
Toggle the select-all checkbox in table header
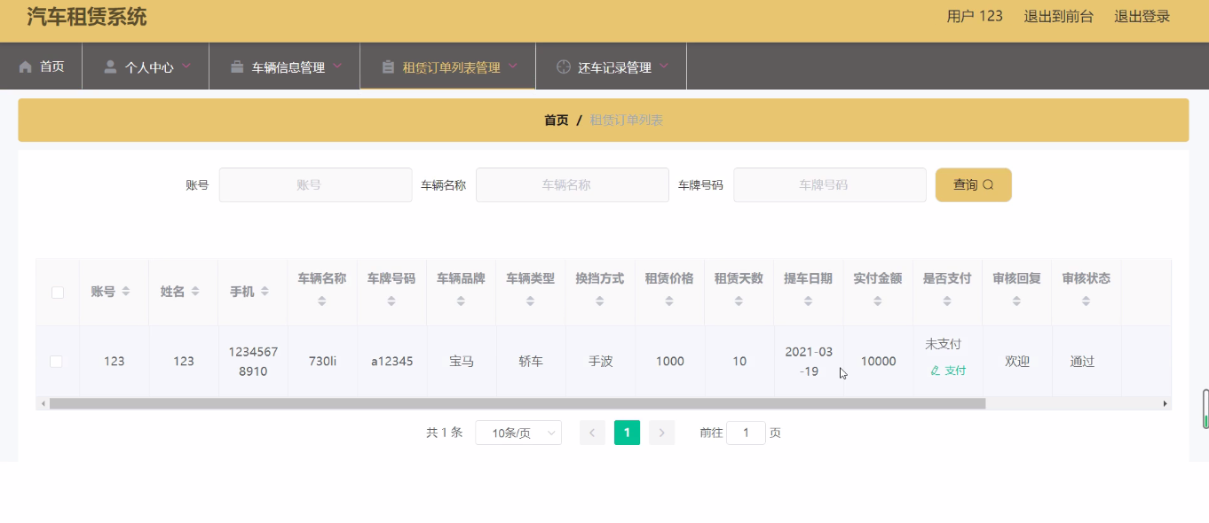pos(58,293)
